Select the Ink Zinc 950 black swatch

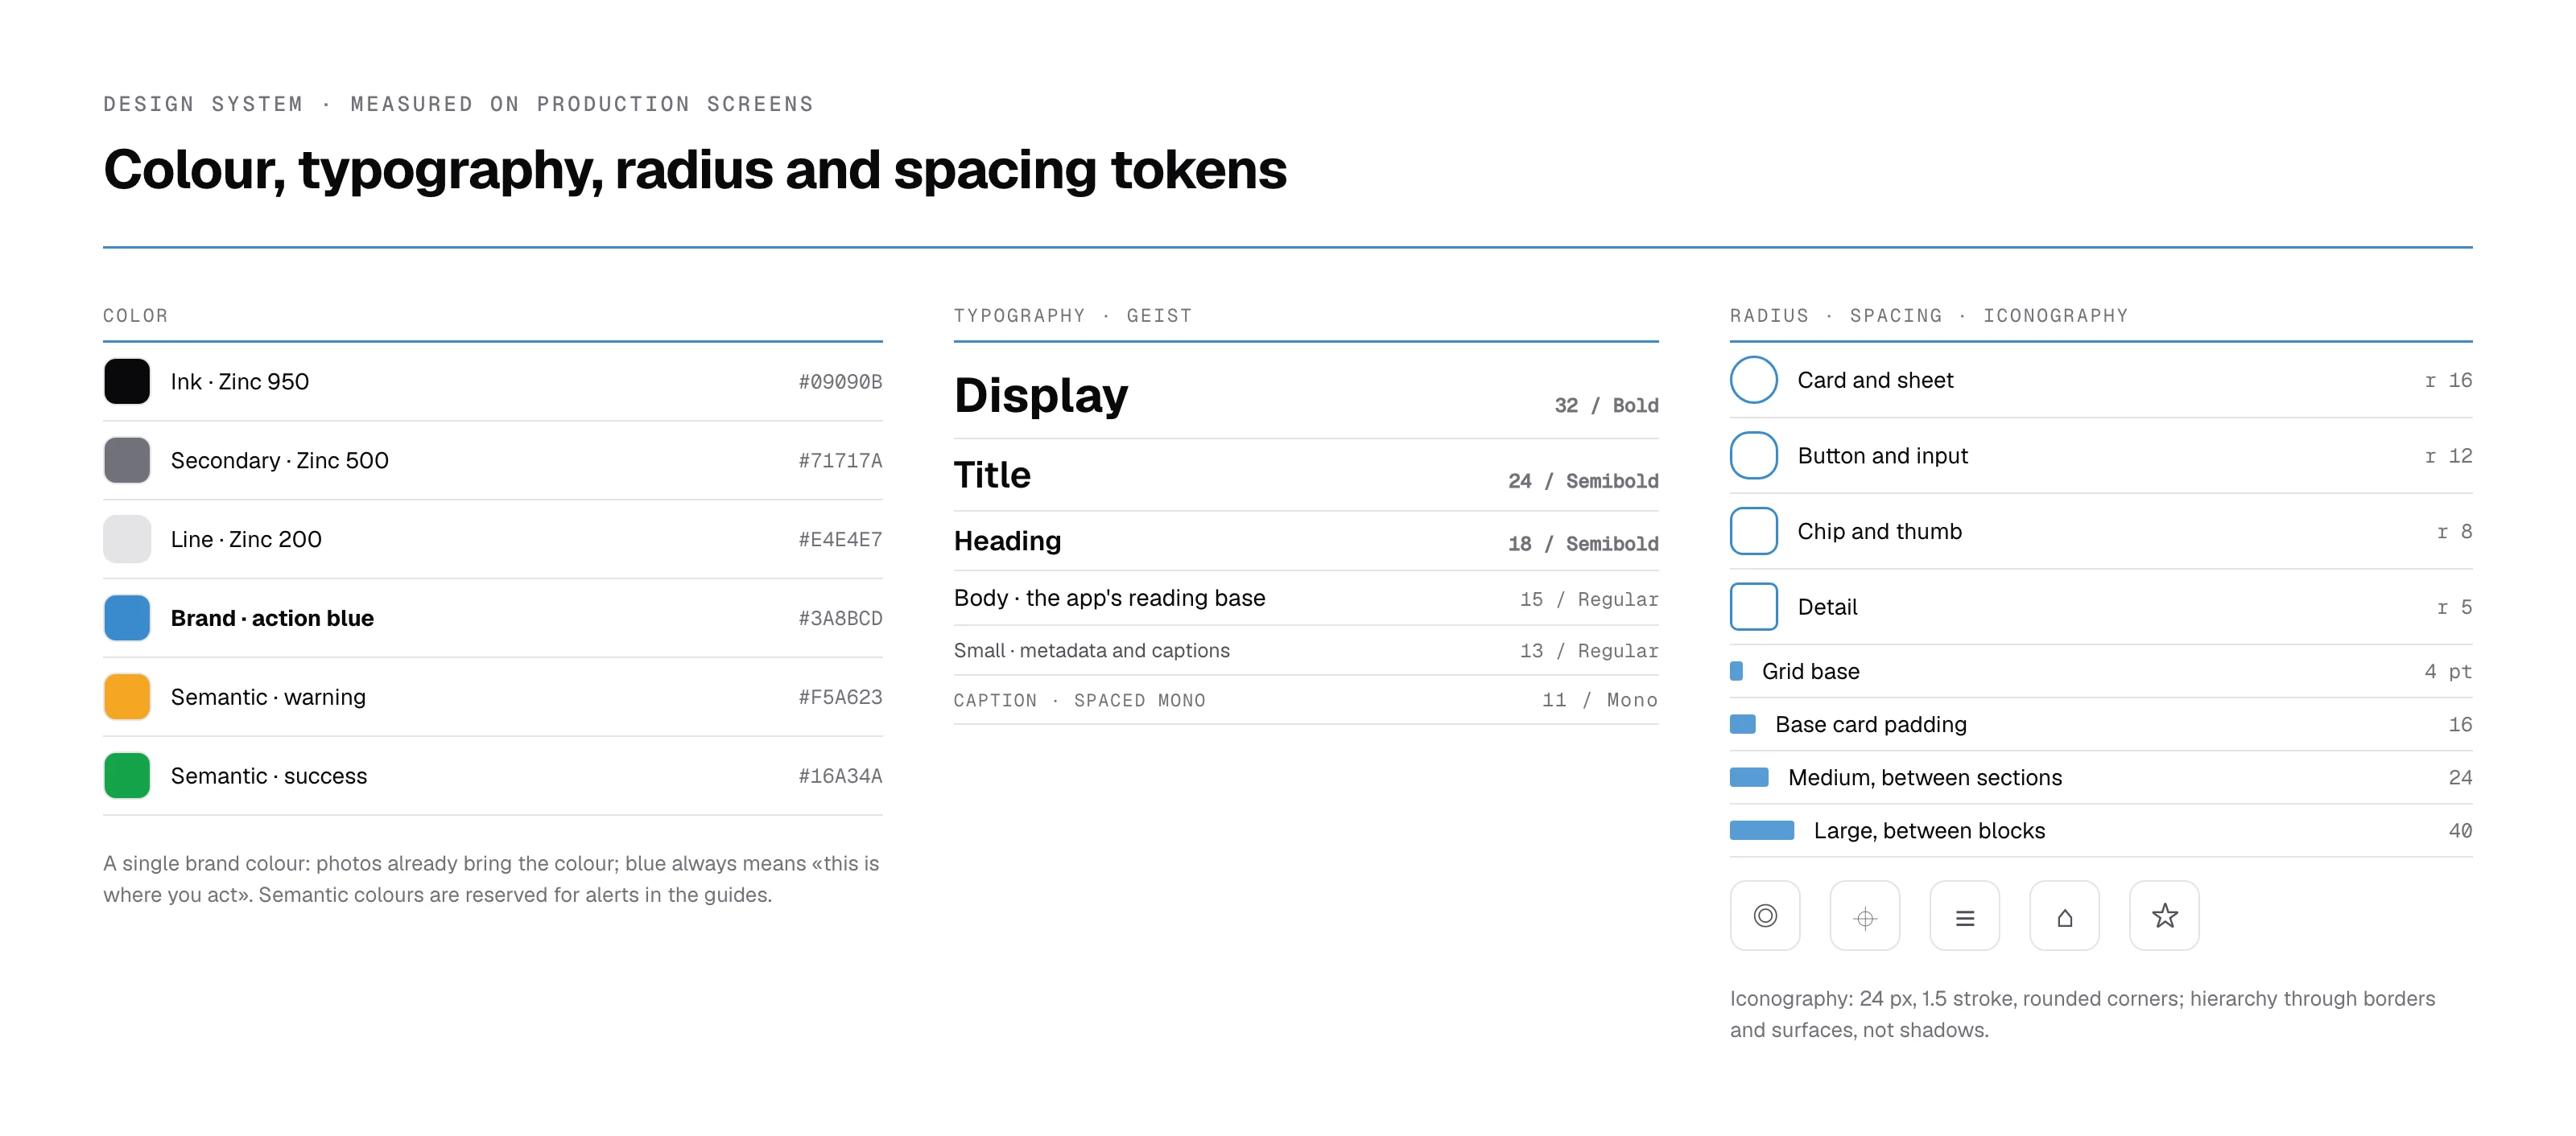[x=127, y=381]
